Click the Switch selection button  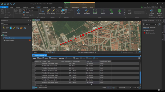click(x=76, y=59)
